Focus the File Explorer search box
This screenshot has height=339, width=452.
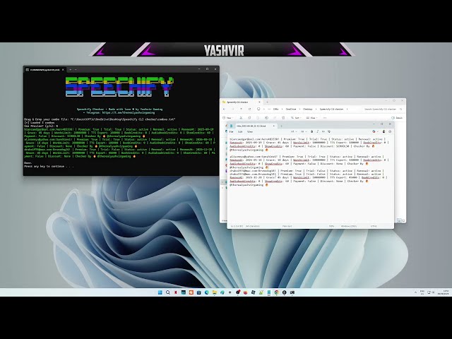tap(382, 109)
